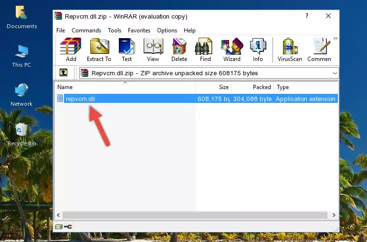Select the repvcm.dll file
Screen dimensions: 367x242
tap(80, 99)
